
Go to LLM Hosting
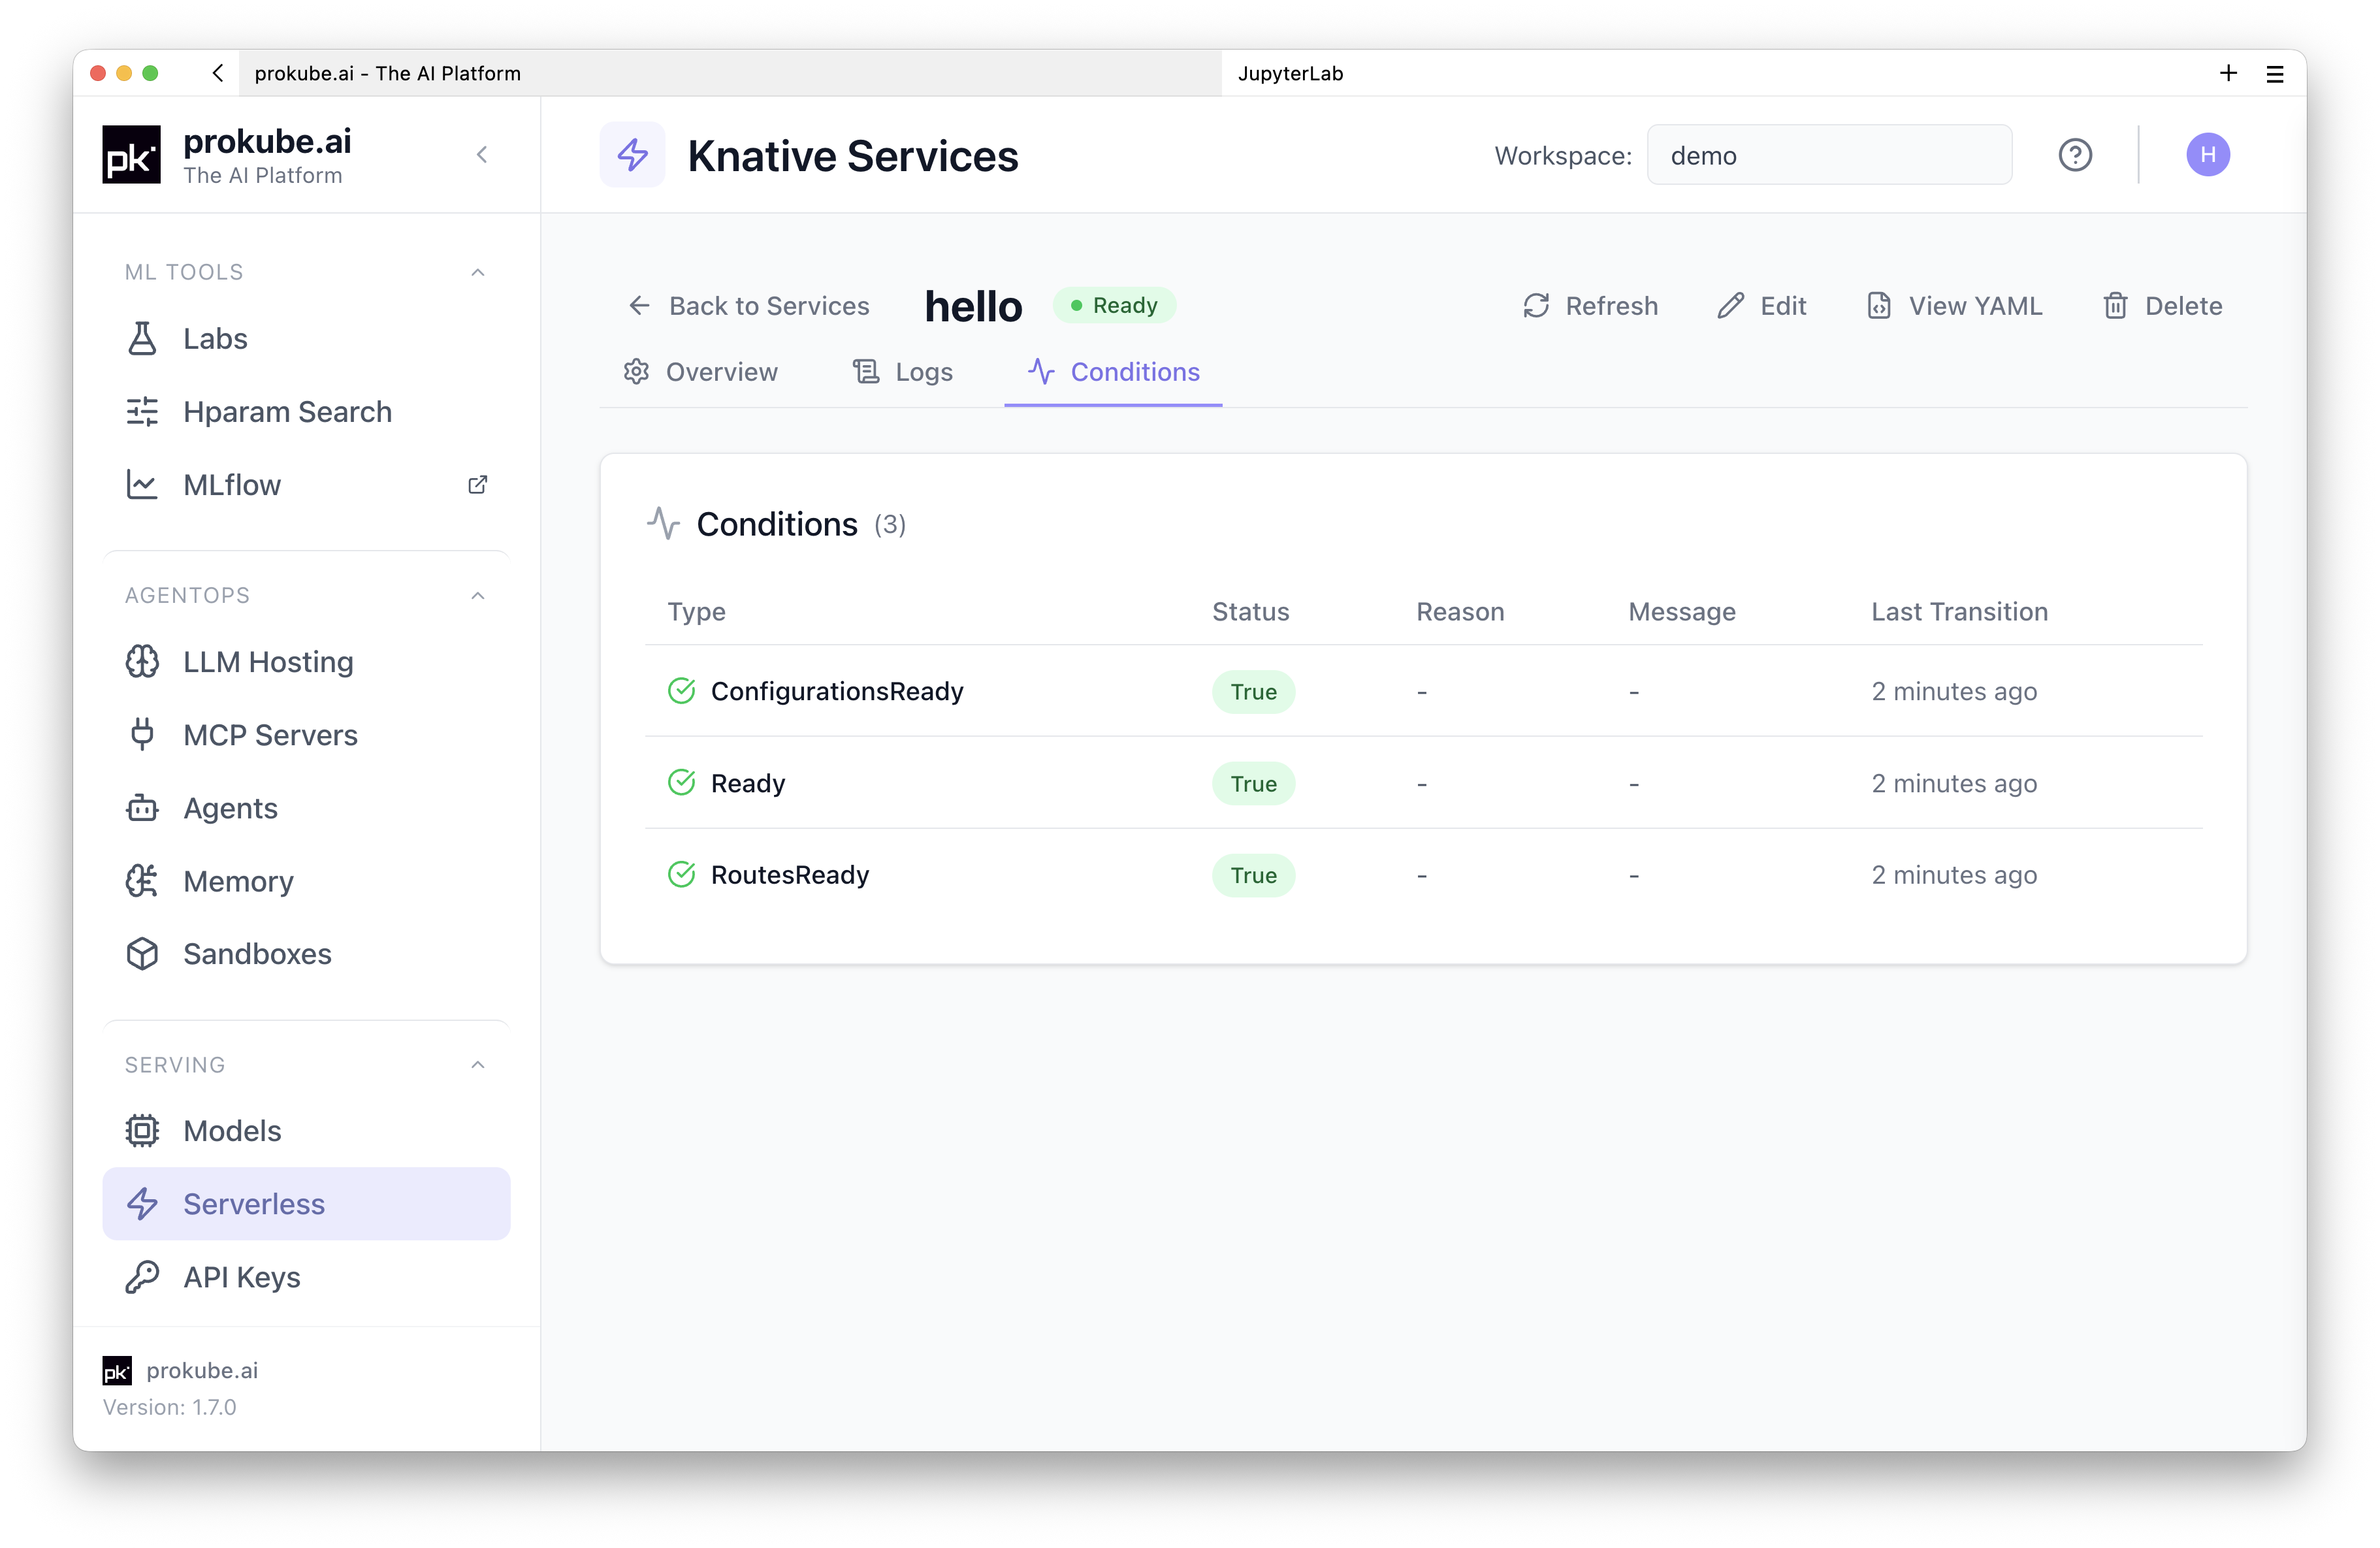click(x=306, y=661)
